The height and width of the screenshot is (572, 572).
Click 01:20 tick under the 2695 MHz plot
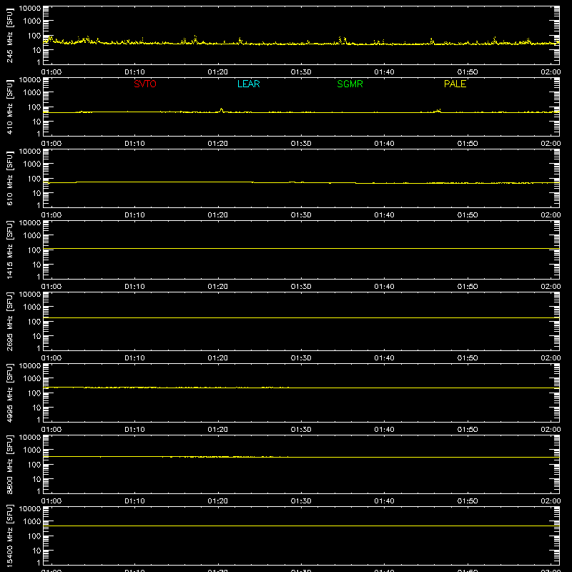click(218, 358)
